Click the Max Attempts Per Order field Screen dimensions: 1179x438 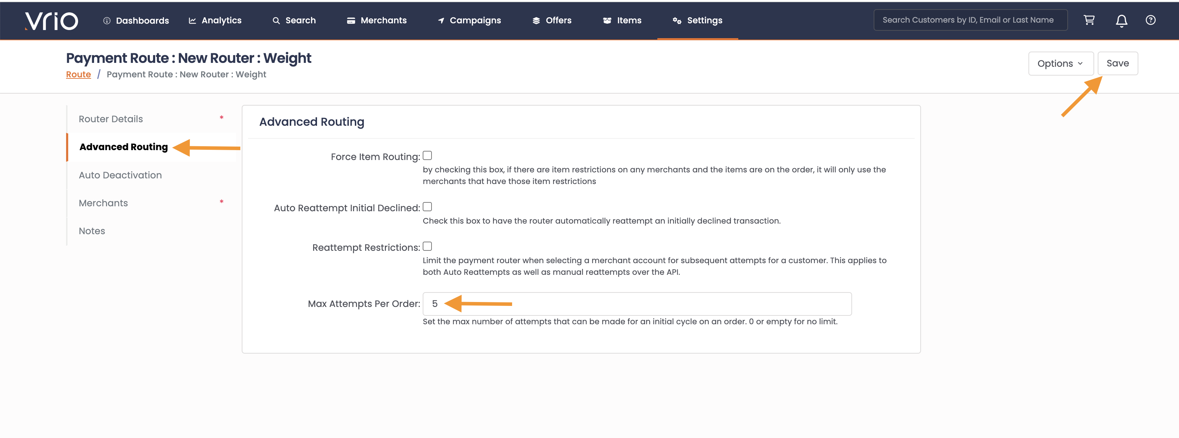point(637,304)
